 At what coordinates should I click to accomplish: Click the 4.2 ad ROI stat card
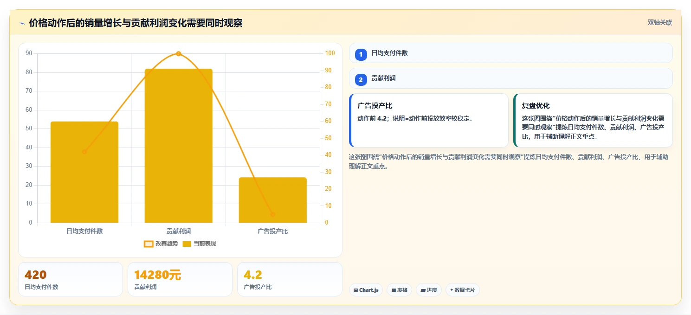290,279
